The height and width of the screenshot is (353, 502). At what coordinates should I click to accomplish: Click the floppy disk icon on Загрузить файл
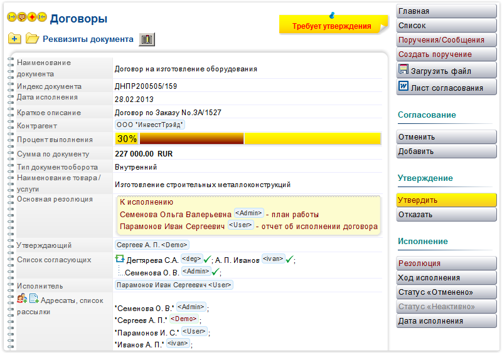pyautogui.click(x=403, y=69)
